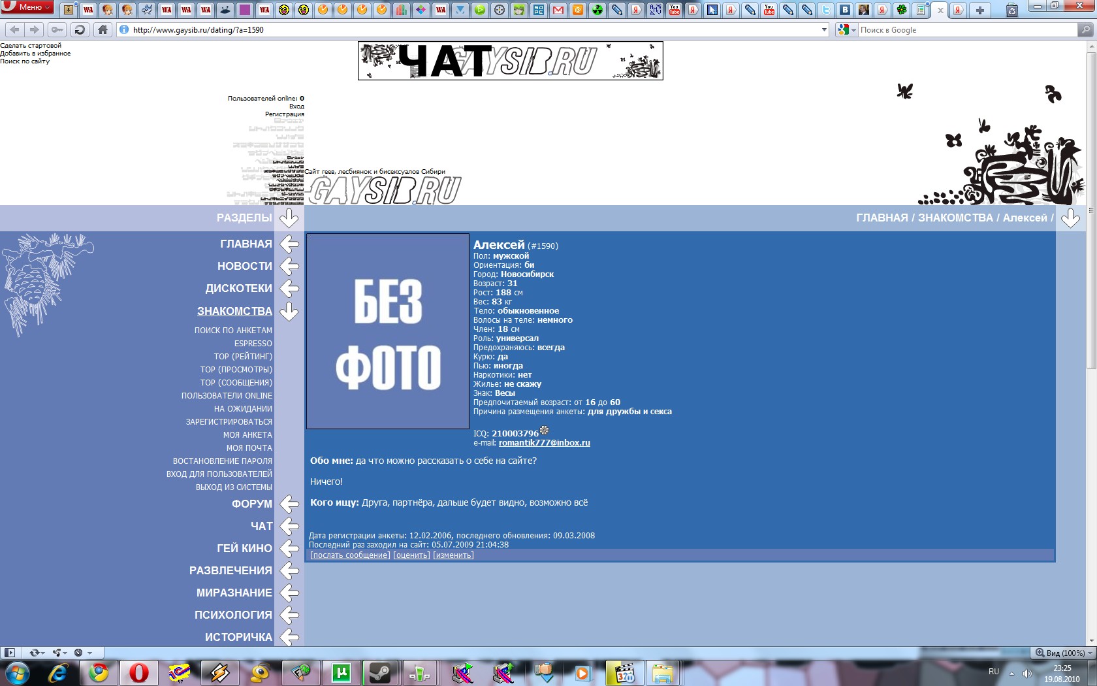Click the оценить link
This screenshot has width=1097, height=686.
point(411,555)
